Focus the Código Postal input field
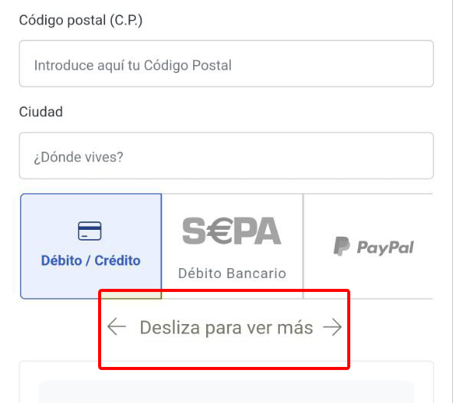Image resolution: width=453 pixels, height=403 pixels. point(226,64)
